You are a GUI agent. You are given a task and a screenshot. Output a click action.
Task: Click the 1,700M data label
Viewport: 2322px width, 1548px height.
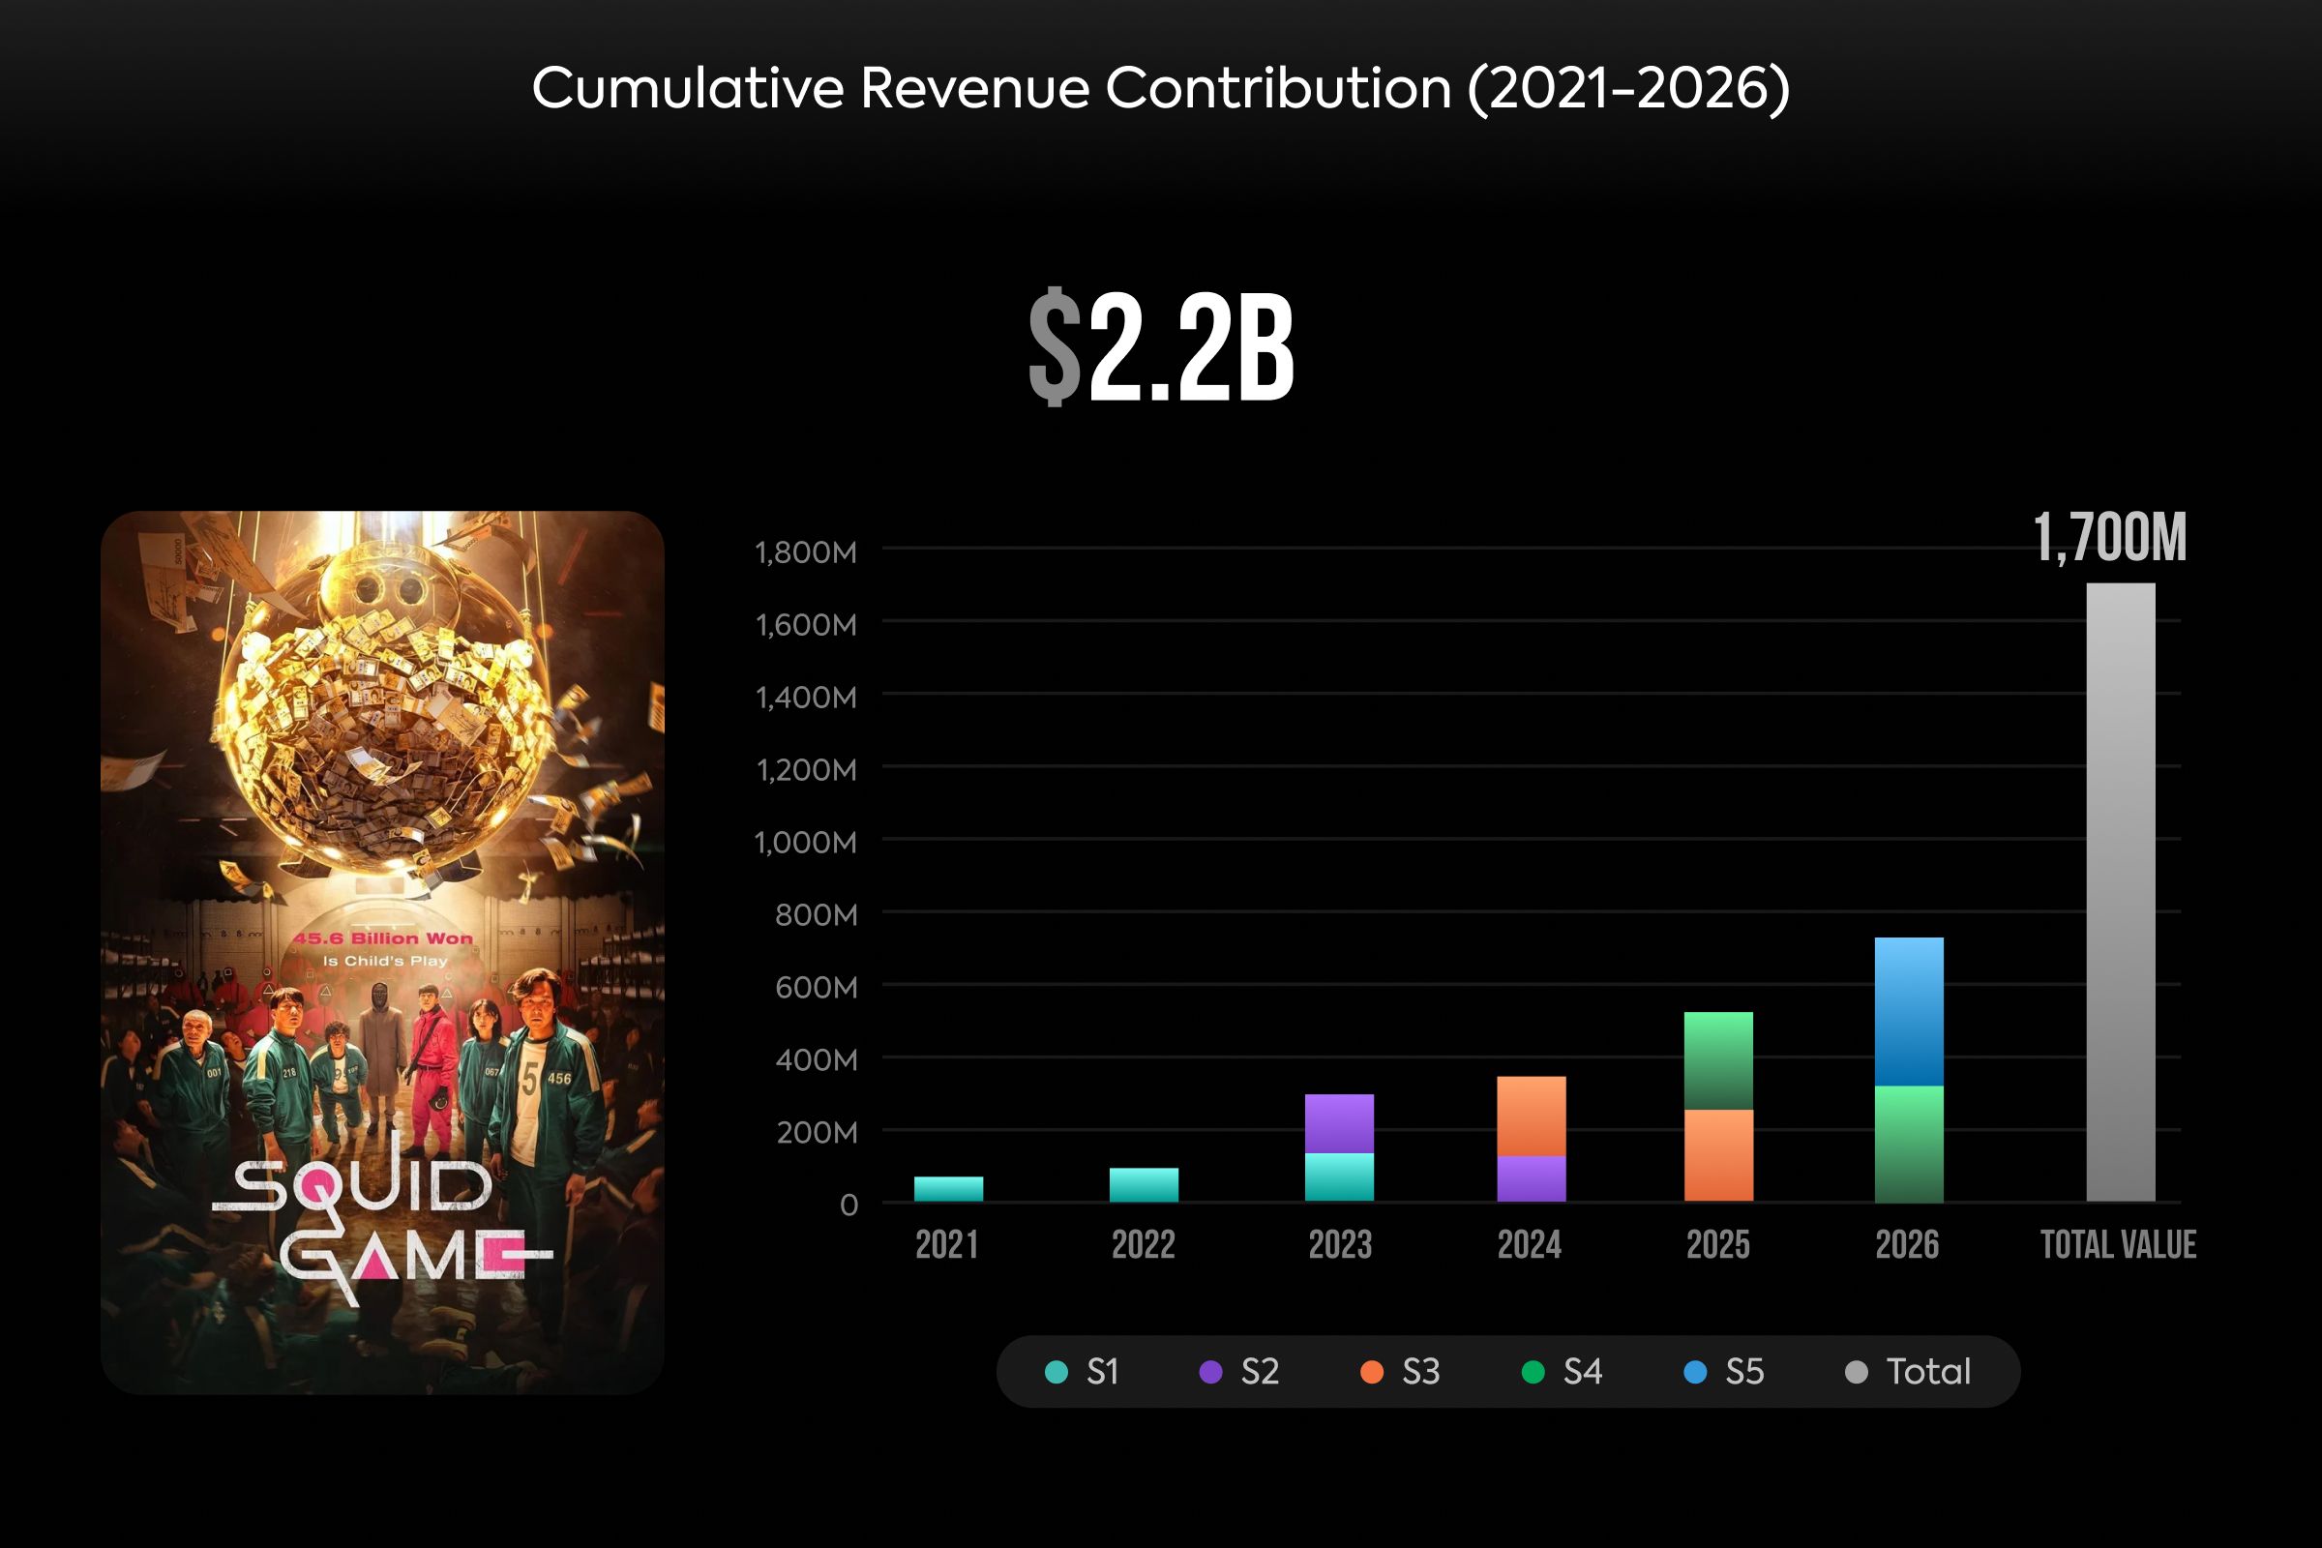tap(2111, 538)
